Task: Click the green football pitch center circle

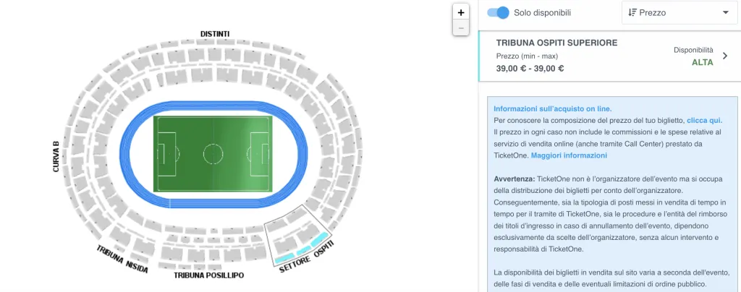Action: point(213,154)
